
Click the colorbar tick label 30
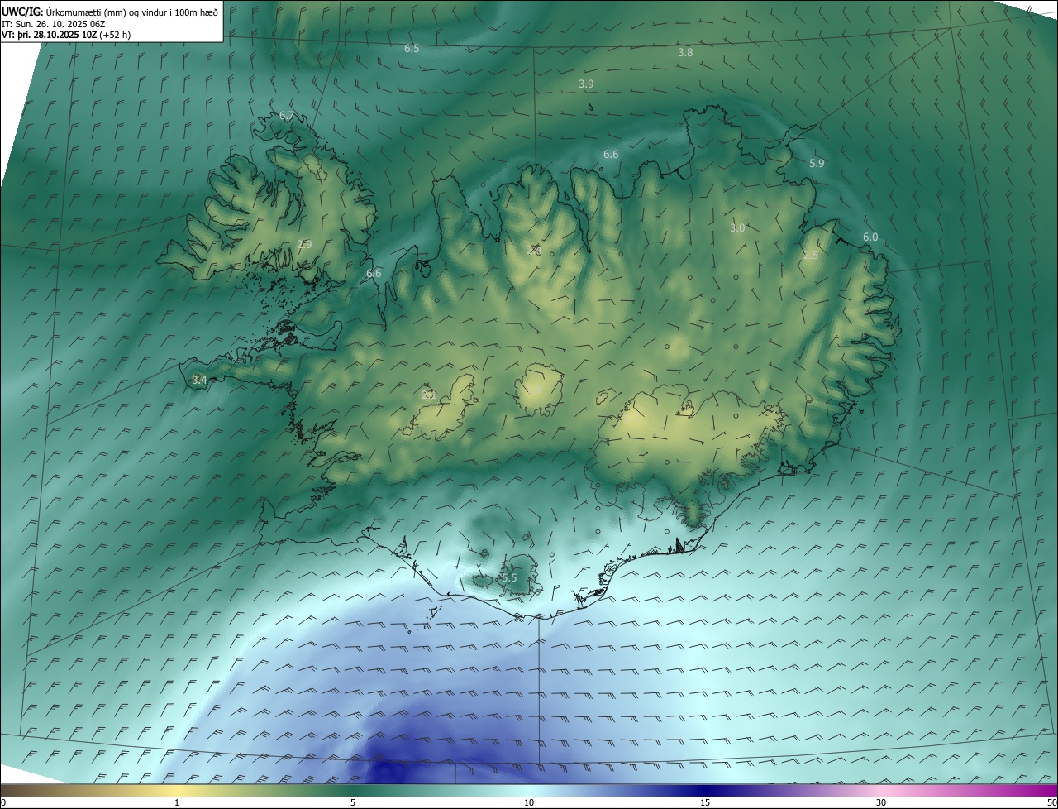pyautogui.click(x=881, y=802)
